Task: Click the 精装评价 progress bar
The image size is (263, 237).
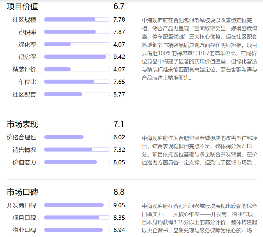Action: 77,69
